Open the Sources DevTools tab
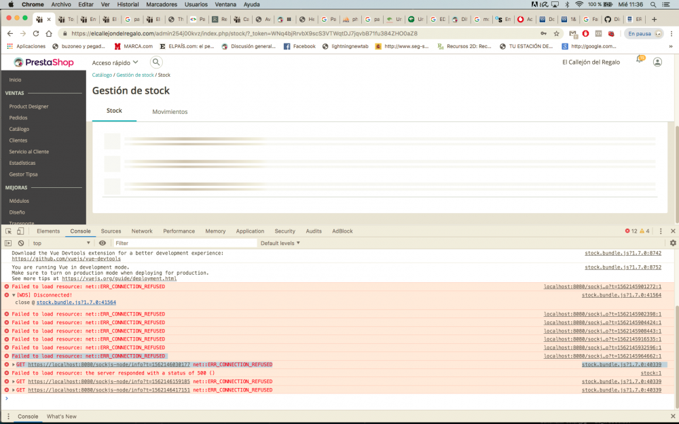The image size is (679, 424). (111, 231)
